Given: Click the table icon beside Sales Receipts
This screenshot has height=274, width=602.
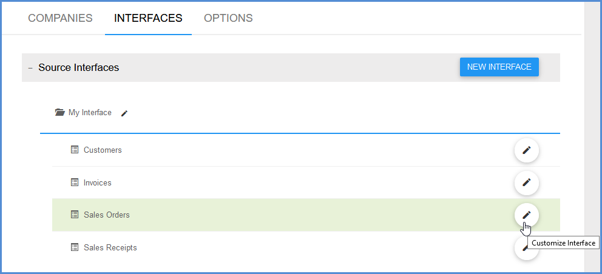Looking at the screenshot, I should pyautogui.click(x=75, y=247).
